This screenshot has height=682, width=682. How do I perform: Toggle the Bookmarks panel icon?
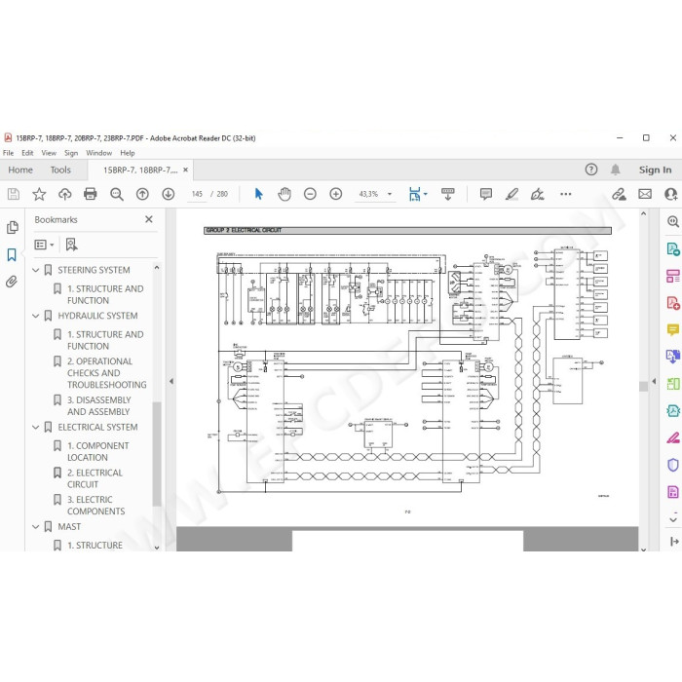click(12, 254)
